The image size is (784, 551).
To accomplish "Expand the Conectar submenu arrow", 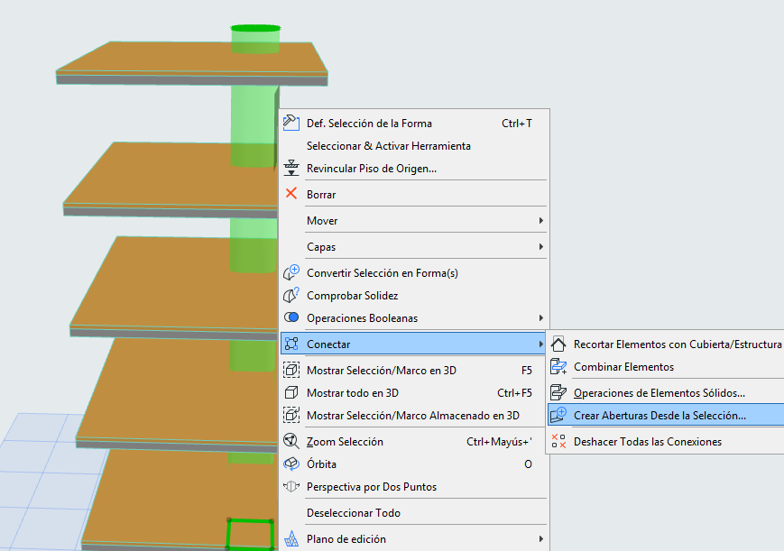I will [x=540, y=344].
